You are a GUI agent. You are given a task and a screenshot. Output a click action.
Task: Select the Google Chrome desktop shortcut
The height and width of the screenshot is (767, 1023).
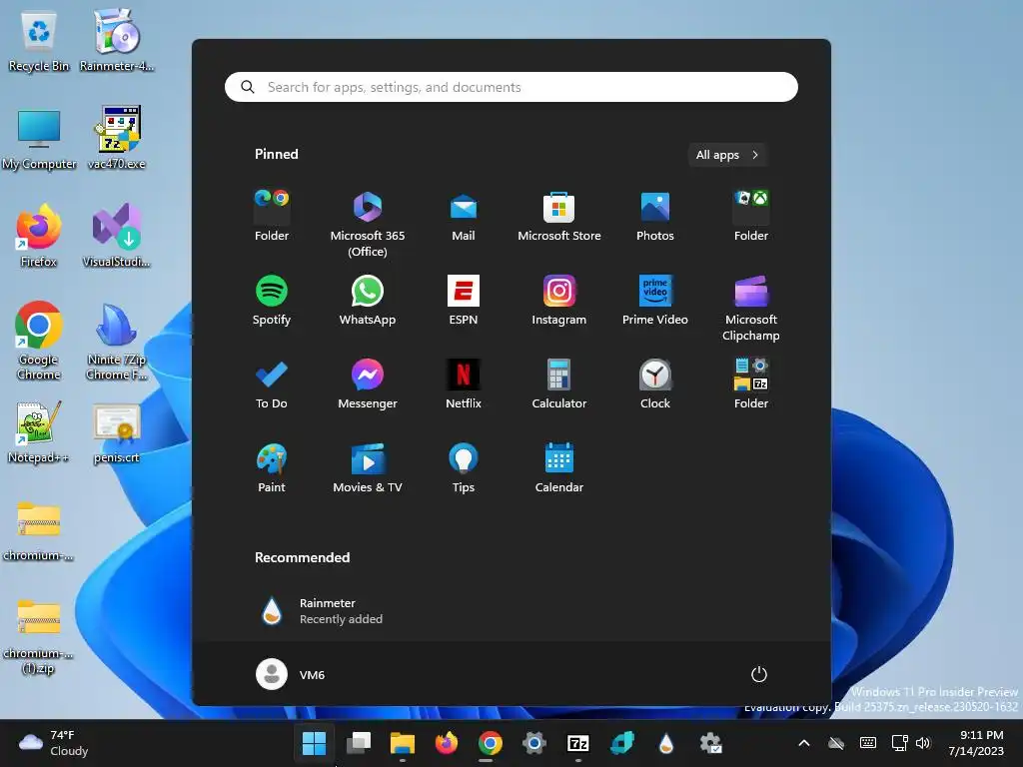[x=39, y=342]
